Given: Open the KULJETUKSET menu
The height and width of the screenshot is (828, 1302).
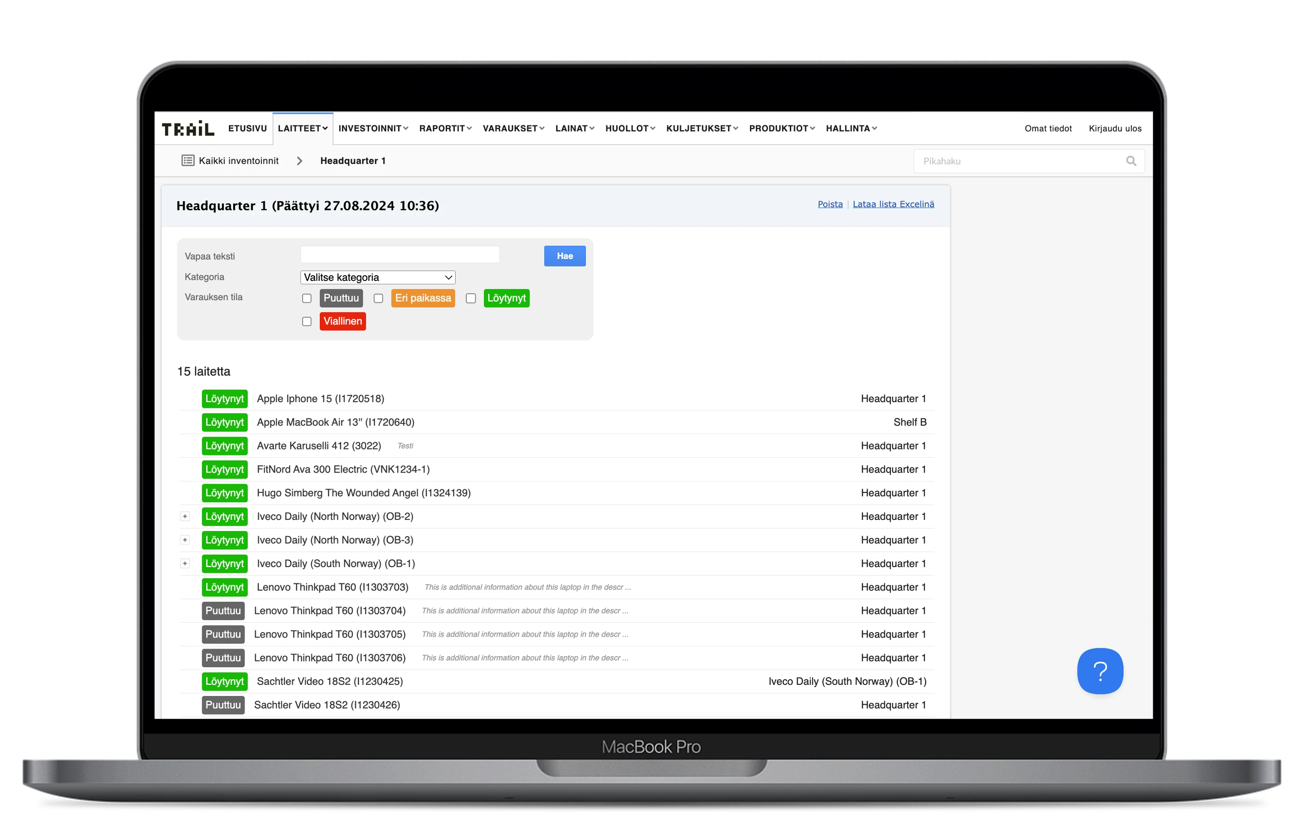Looking at the screenshot, I should point(702,129).
